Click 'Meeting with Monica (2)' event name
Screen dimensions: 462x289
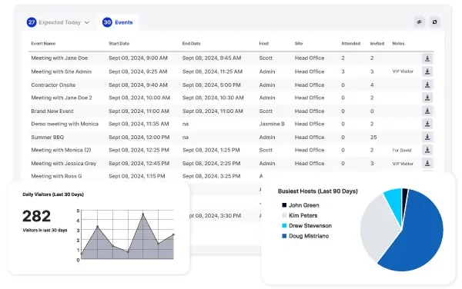[x=61, y=150]
